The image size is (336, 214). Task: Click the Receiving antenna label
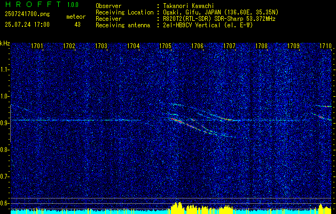(x=123, y=25)
